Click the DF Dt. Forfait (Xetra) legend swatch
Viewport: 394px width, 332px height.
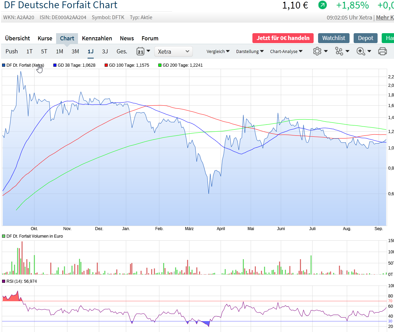3,65
